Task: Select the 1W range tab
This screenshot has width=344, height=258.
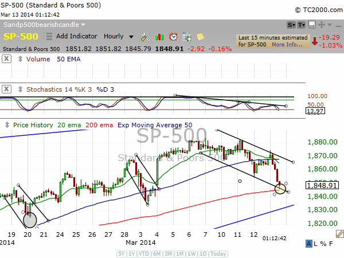Action: 191,254
